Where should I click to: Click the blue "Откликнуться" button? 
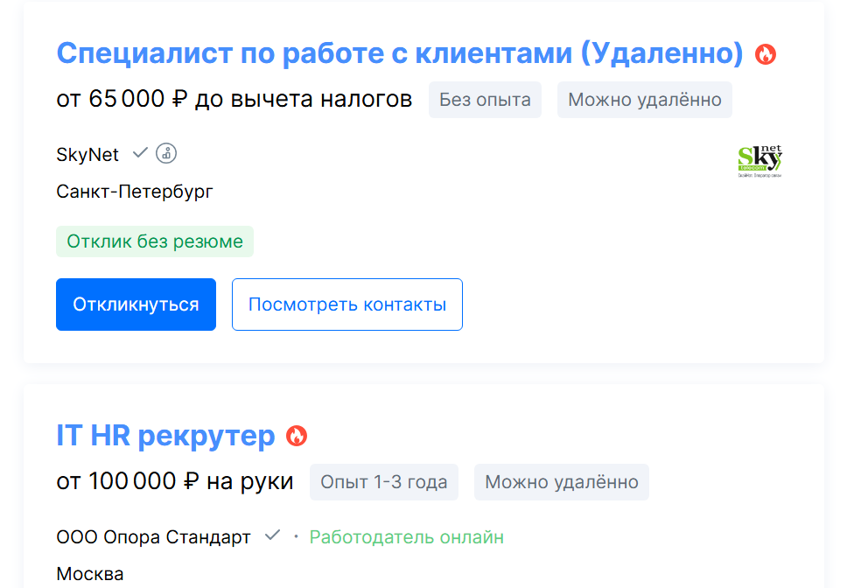tap(136, 304)
